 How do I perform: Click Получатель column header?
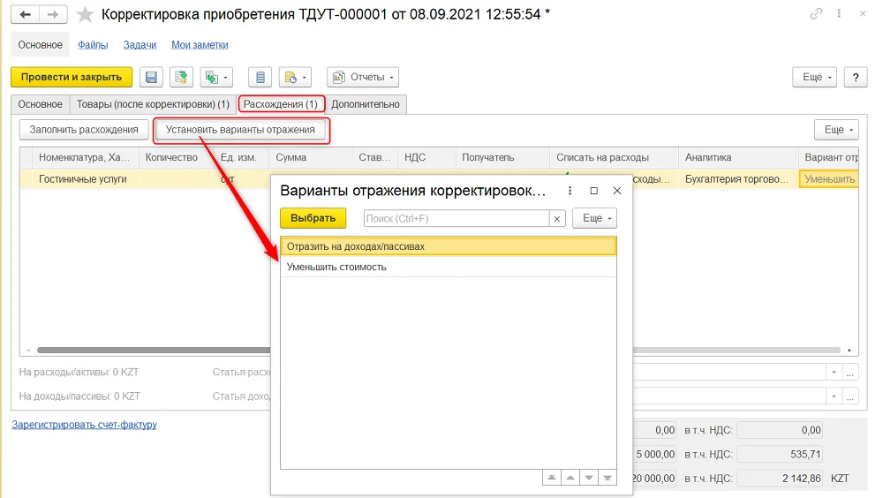(x=502, y=158)
